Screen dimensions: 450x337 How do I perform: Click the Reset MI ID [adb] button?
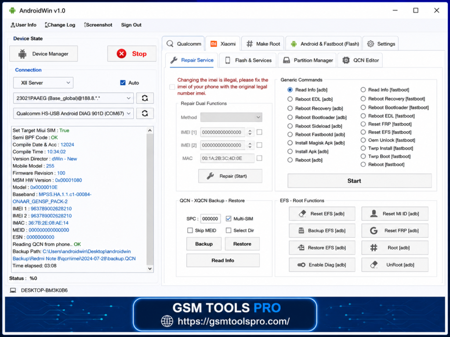pos(395,214)
